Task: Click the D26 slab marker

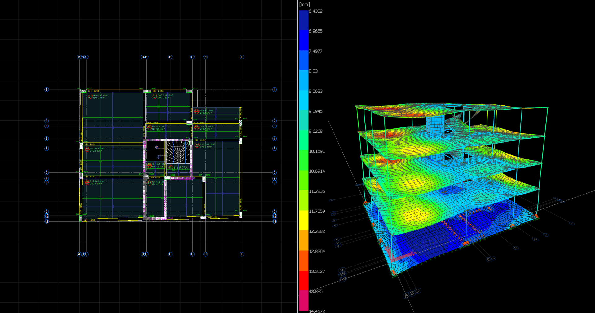Action: pyautogui.click(x=87, y=149)
